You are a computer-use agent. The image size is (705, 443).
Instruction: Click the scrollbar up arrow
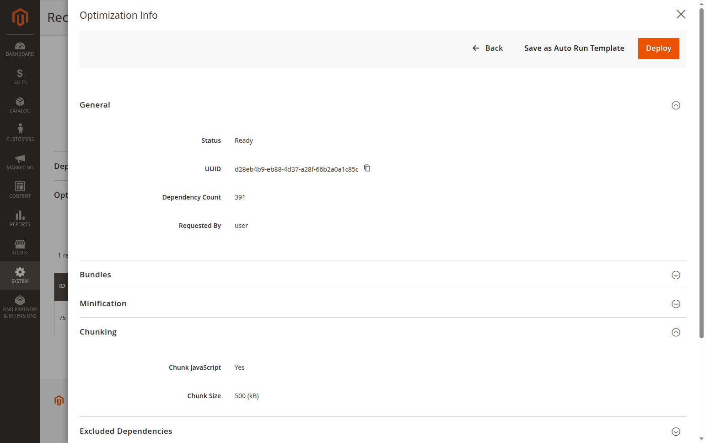point(701,4)
